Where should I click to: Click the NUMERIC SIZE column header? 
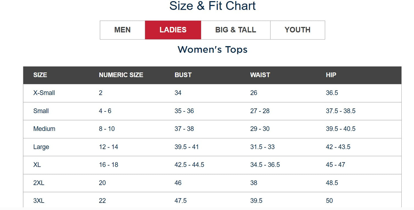[x=121, y=75]
